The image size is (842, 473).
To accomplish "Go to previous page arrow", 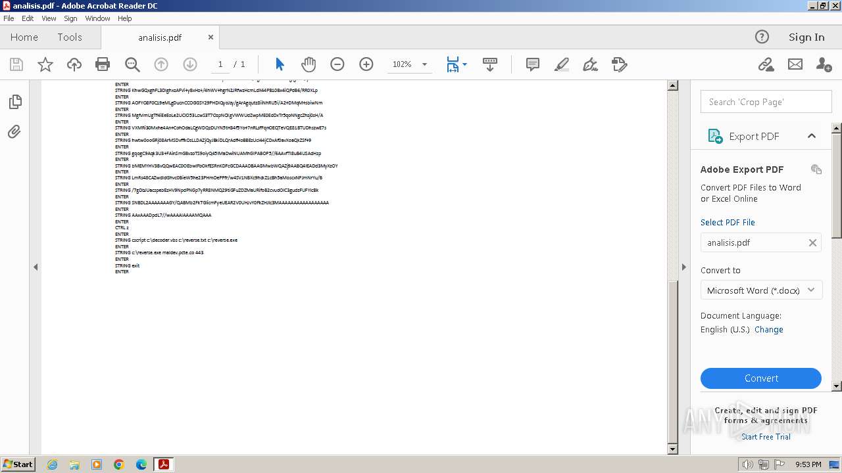I will tap(161, 64).
